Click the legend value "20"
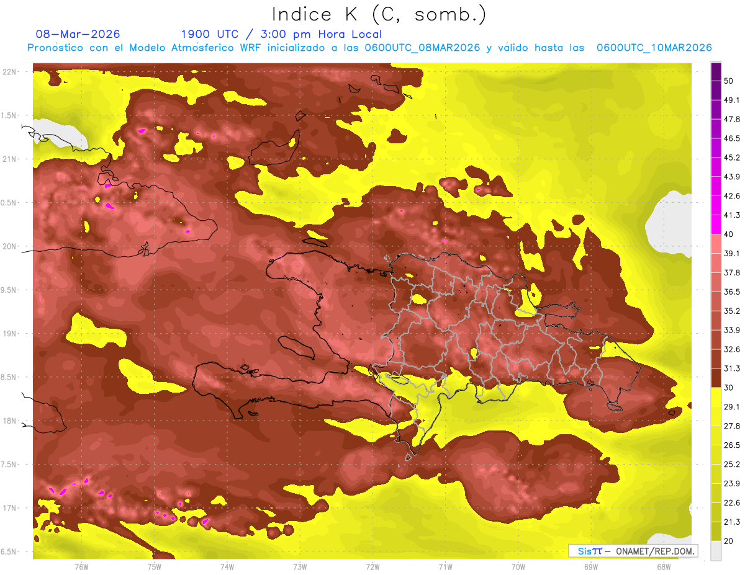 [729, 541]
